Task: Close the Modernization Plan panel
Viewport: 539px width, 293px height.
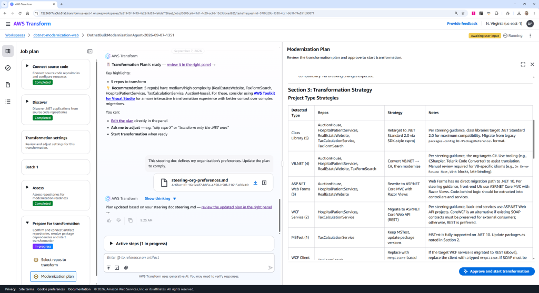Action: pos(532,65)
